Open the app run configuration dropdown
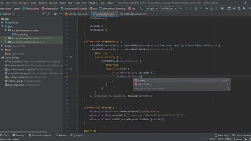The image size is (251, 141). point(152,9)
